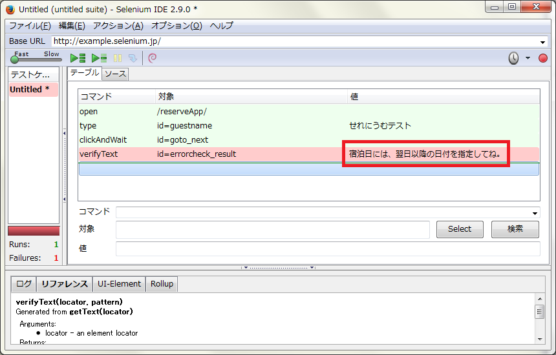Switch to the ログ tab
The height and width of the screenshot is (355, 556).
click(24, 284)
